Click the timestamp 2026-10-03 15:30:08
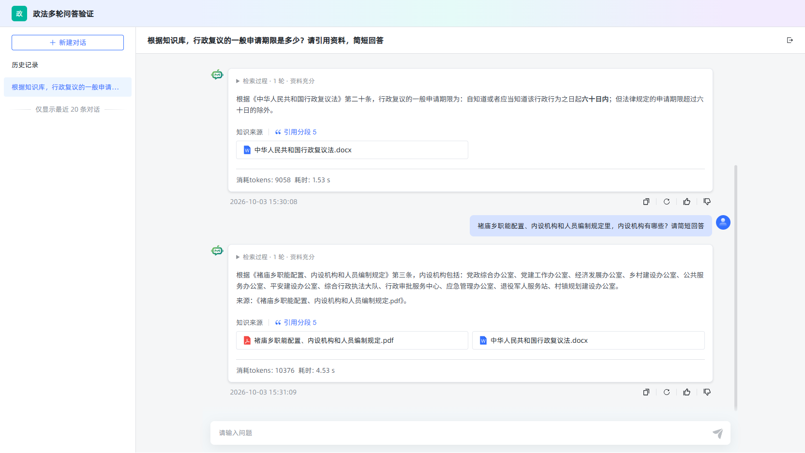 pyautogui.click(x=264, y=202)
